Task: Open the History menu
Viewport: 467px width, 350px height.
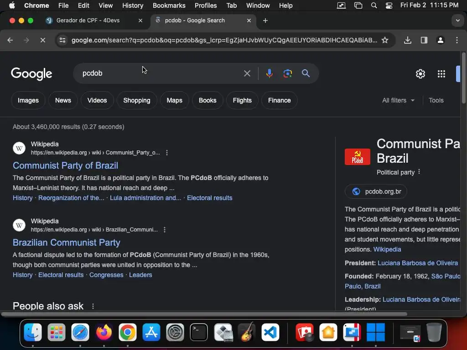Action: click(133, 5)
